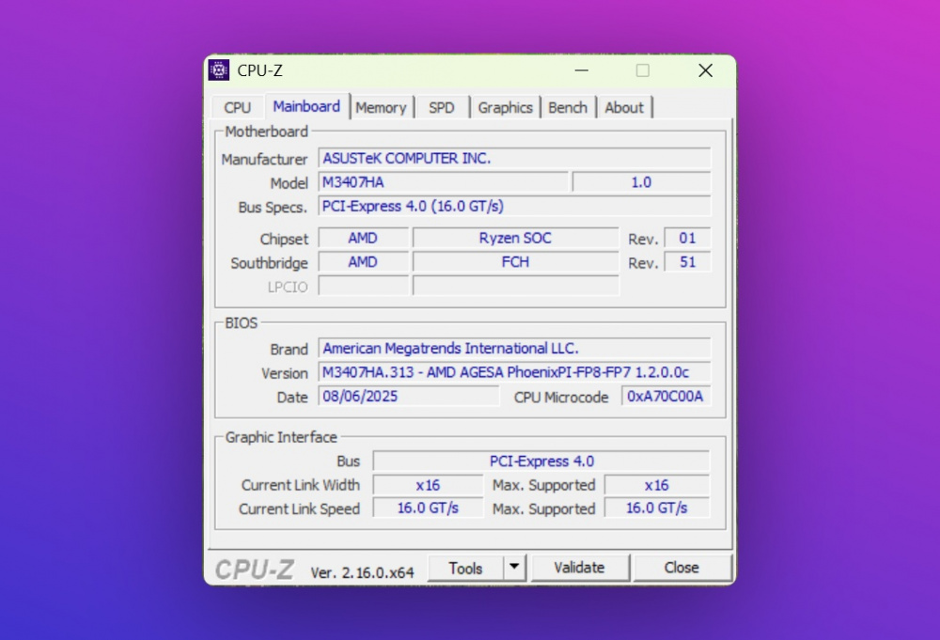Select the Mainboard tab
Screen dimensions: 940x640
pyautogui.click(x=306, y=107)
